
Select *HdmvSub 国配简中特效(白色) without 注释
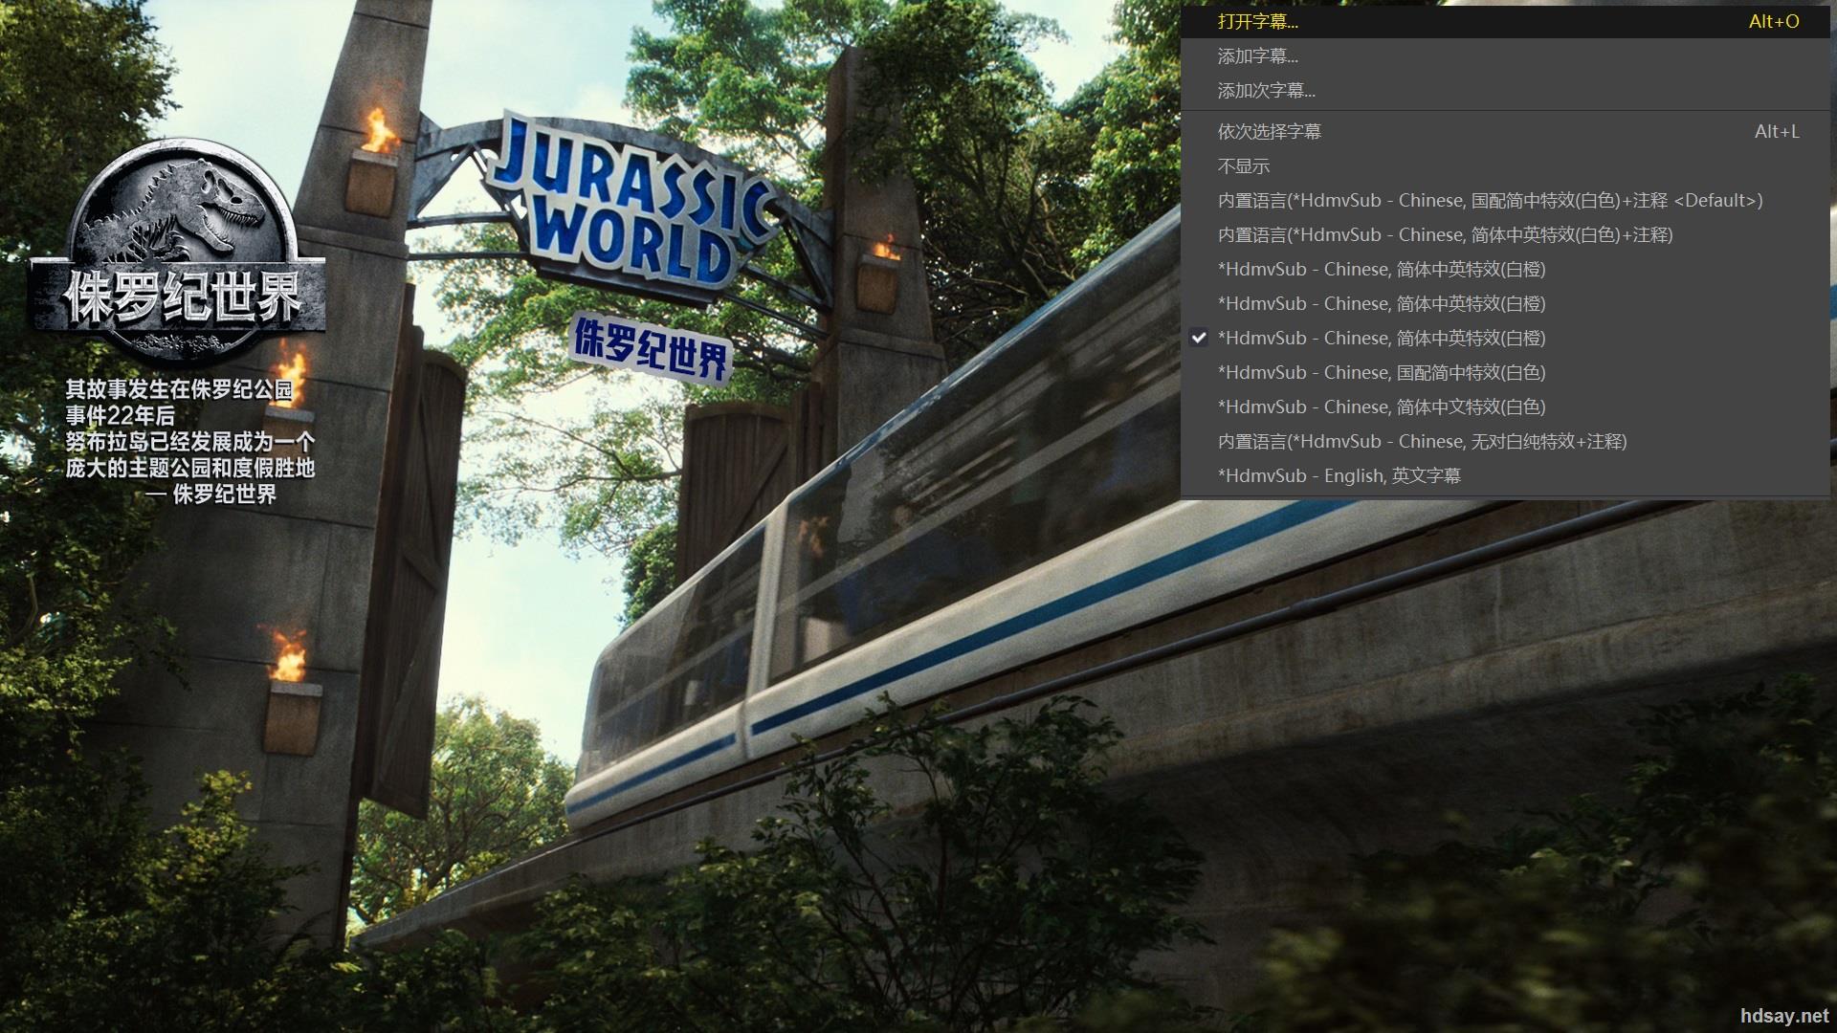coord(1505,373)
